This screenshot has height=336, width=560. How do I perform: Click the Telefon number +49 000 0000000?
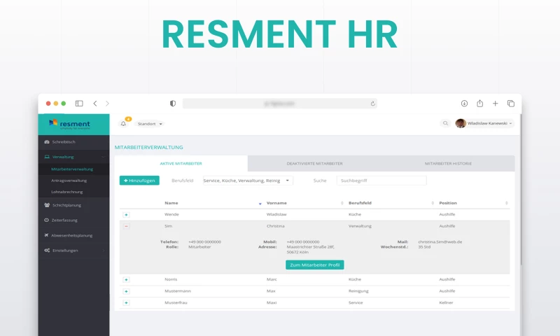[x=204, y=241]
